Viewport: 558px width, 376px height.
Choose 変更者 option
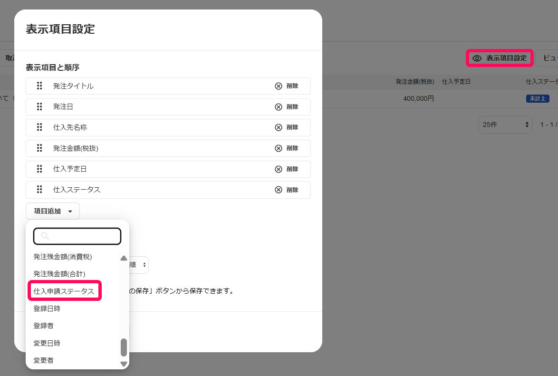[43, 360]
